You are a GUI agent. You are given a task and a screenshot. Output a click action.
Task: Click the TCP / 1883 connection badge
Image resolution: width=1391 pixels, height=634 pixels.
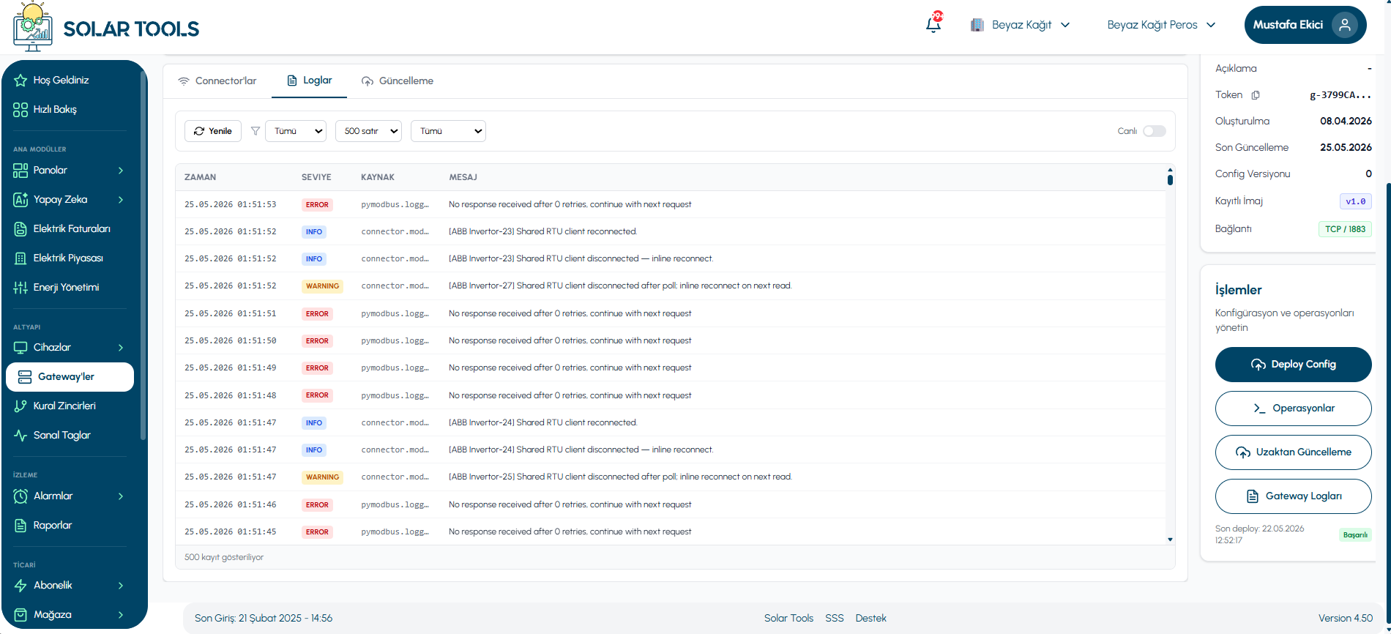(1345, 229)
